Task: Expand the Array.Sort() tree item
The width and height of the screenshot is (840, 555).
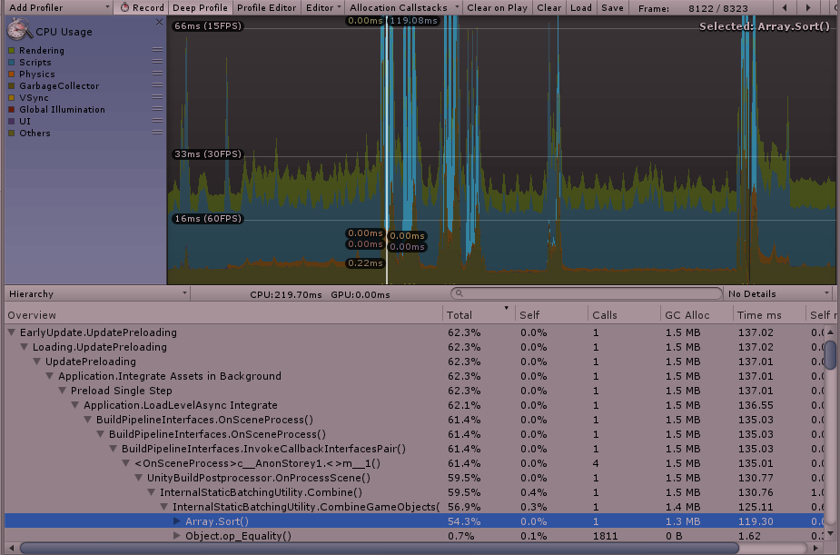Action: (x=176, y=521)
